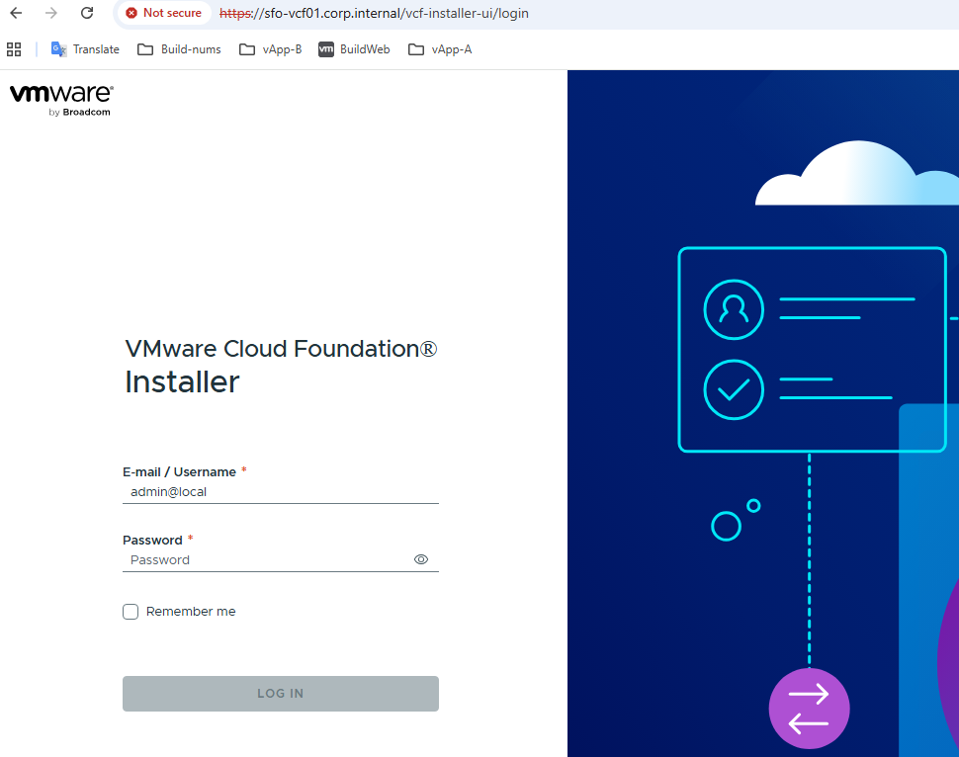The image size is (959, 757).
Task: Click the VMware by Broadcom logo
Action: click(x=61, y=100)
